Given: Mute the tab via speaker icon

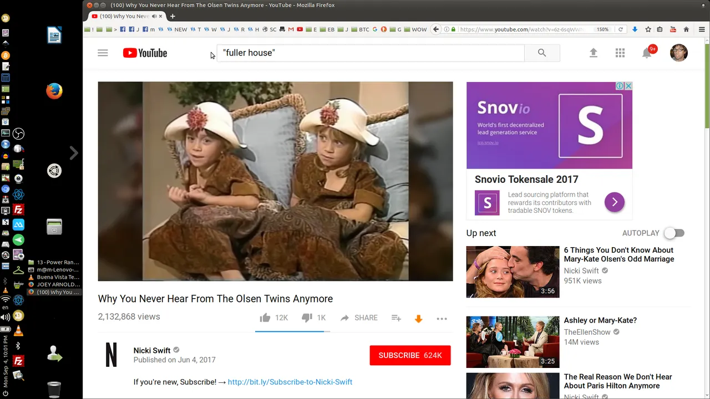Looking at the screenshot, I should pyautogui.click(x=154, y=16).
